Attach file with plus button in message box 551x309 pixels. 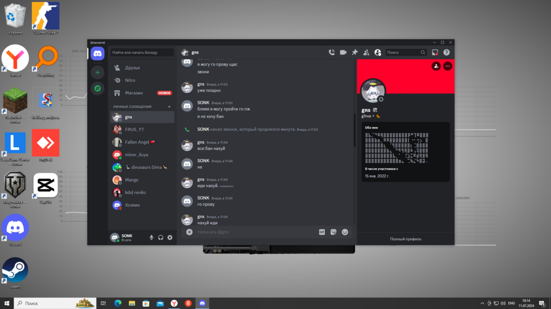tap(189, 232)
